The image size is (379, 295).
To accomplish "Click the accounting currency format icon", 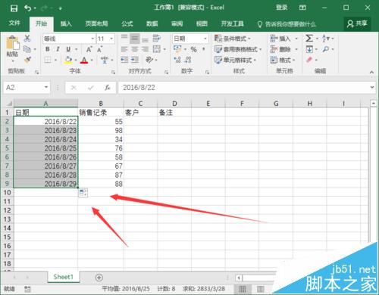I will 177,49.
